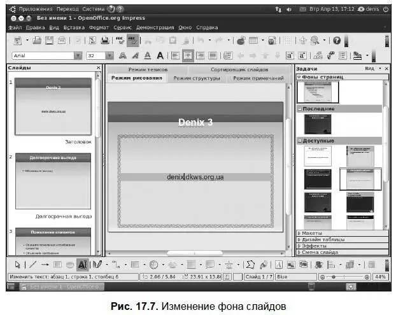Select slide 1 Denix 3 thumbnail

(53, 106)
